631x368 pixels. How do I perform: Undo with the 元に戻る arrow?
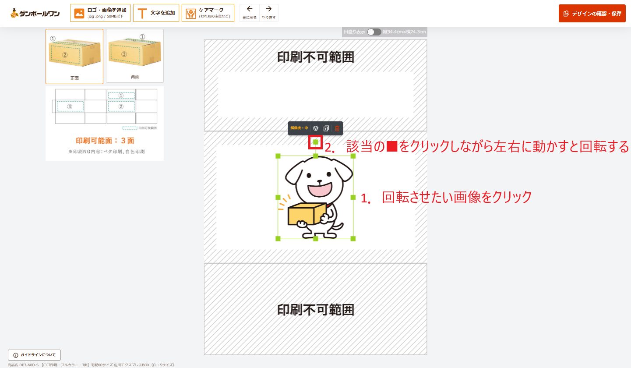pos(250,13)
